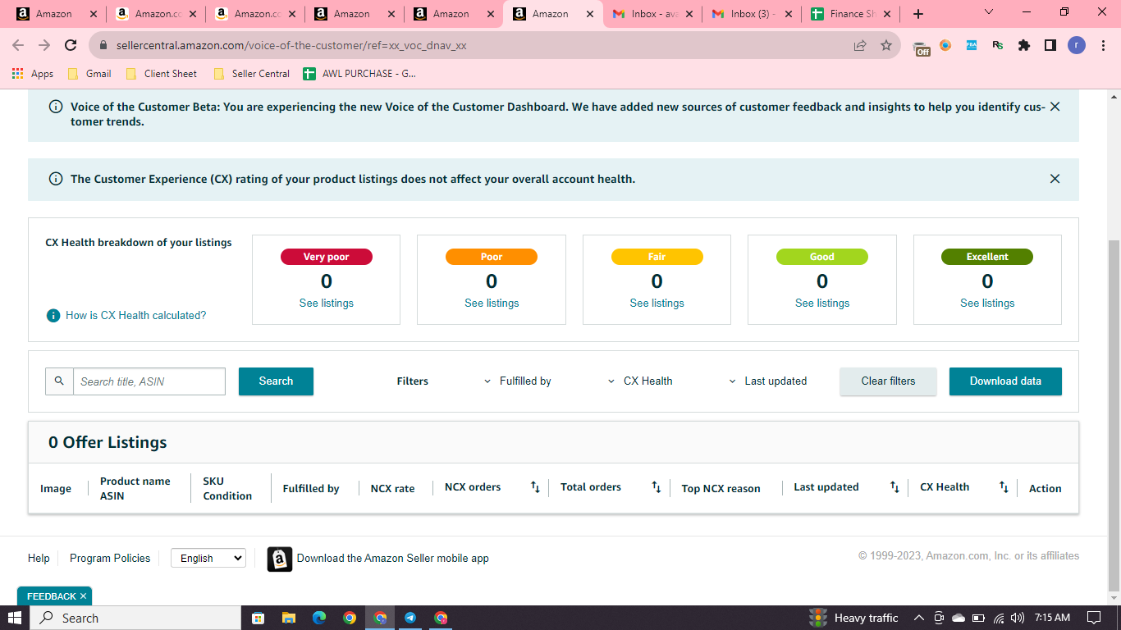Click the browser back arrow
1121x630 pixels.
18,46
